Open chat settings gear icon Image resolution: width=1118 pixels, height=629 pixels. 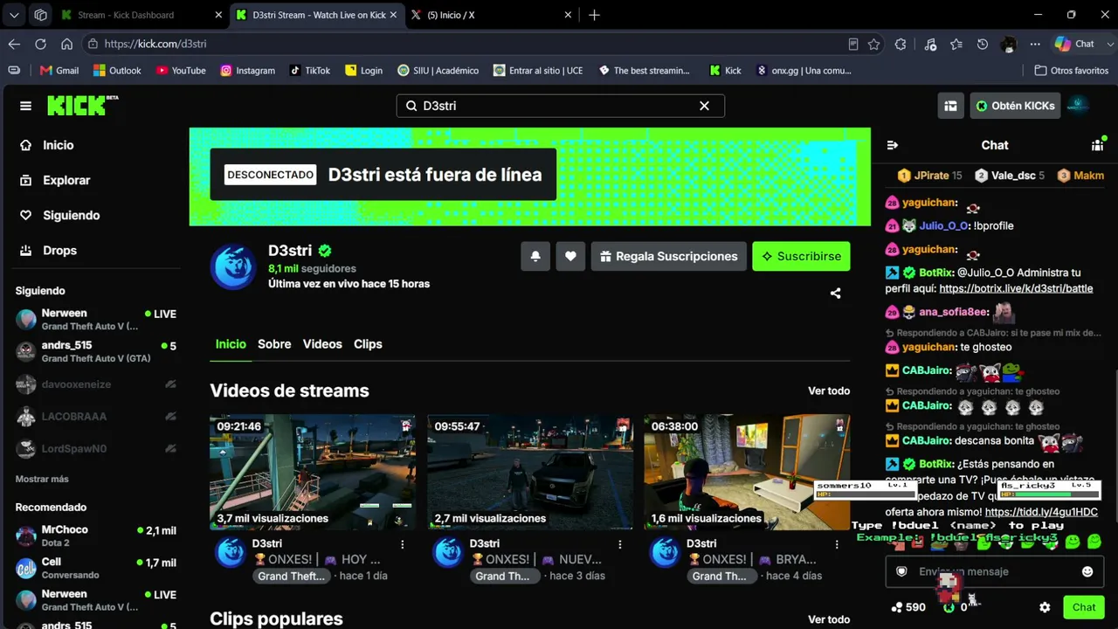(x=1045, y=607)
